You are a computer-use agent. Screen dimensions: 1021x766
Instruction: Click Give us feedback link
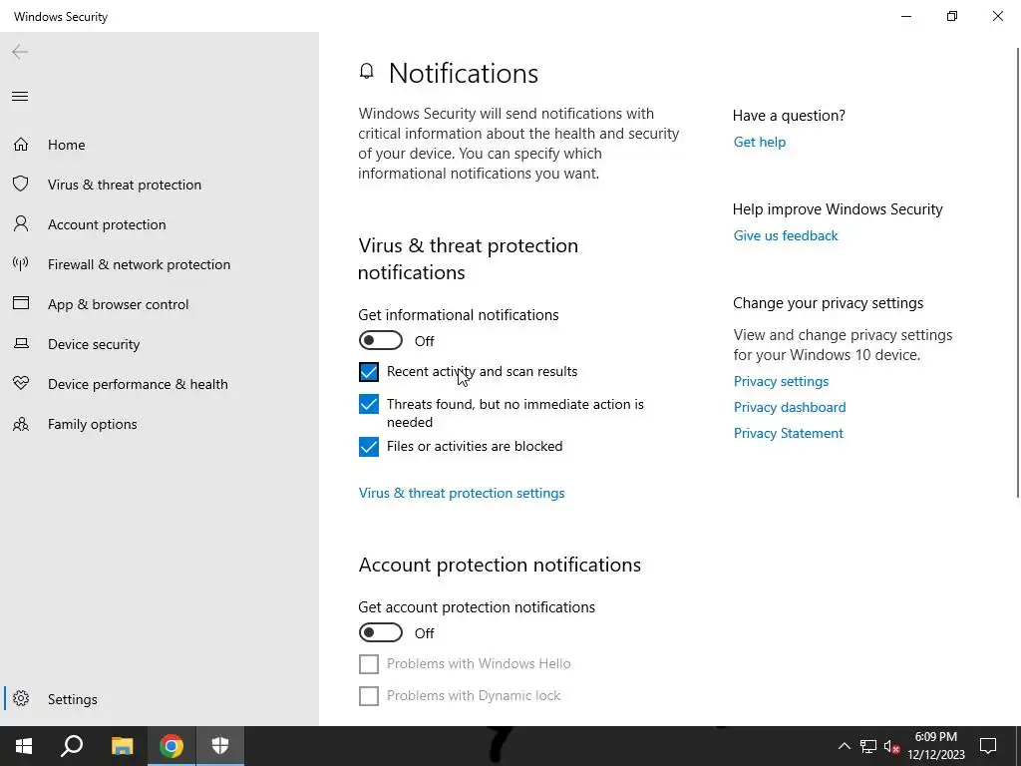click(x=786, y=235)
